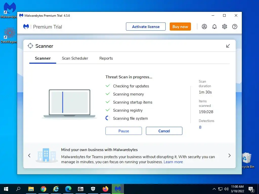Click the '1m 30s' scan duration value
Screen dimensions: 259x194
point(205,92)
